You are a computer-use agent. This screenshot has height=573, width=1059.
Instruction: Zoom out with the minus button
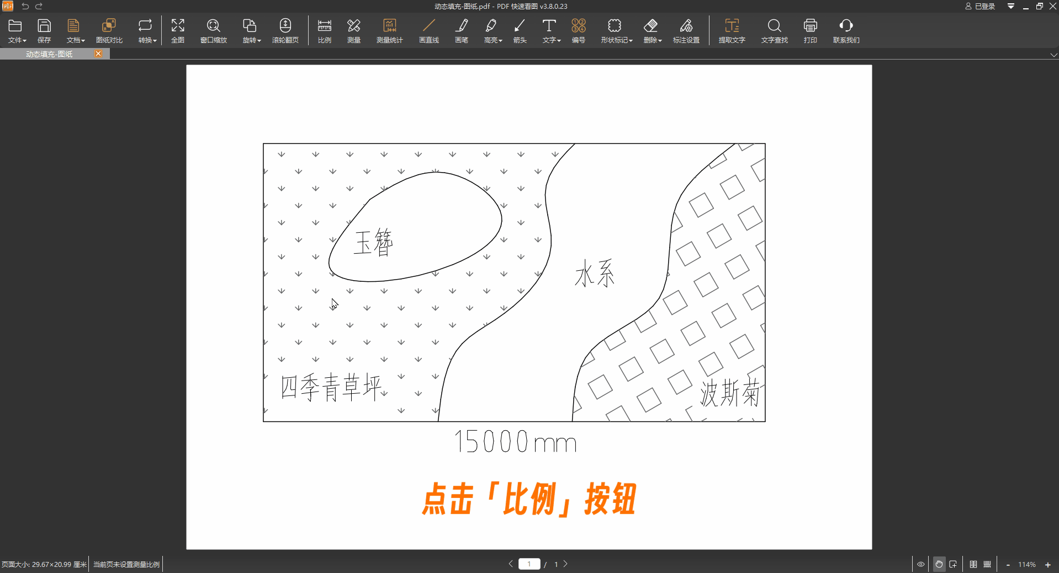[x=1008, y=565]
